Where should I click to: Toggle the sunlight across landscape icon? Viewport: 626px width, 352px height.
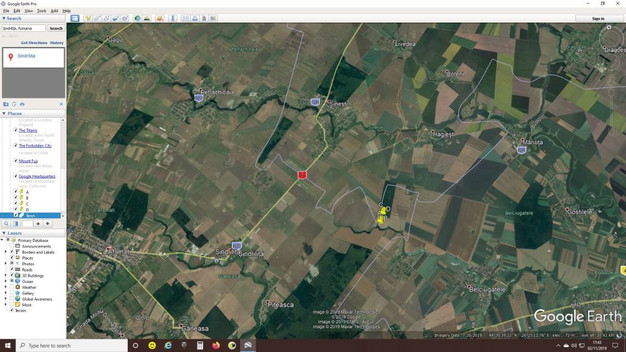147,18
